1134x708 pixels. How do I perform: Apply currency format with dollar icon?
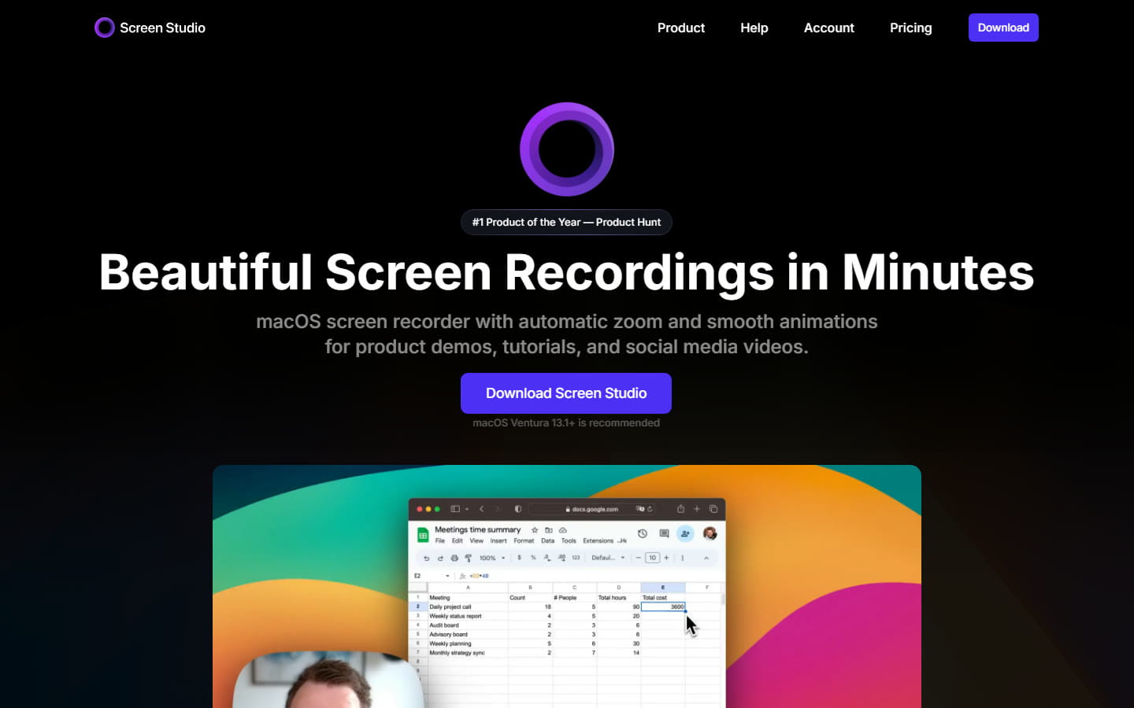[519, 558]
